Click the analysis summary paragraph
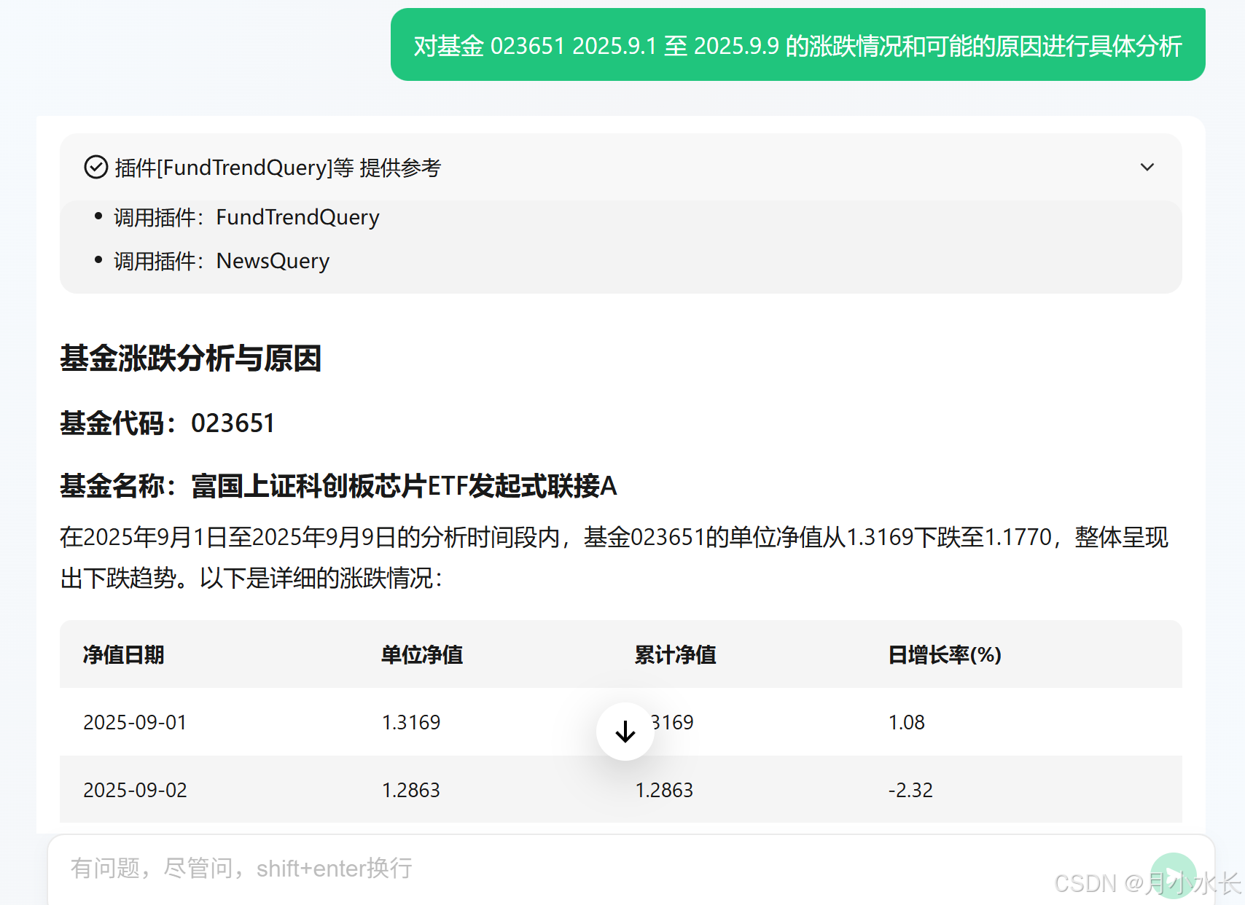1245x905 pixels. click(x=614, y=557)
